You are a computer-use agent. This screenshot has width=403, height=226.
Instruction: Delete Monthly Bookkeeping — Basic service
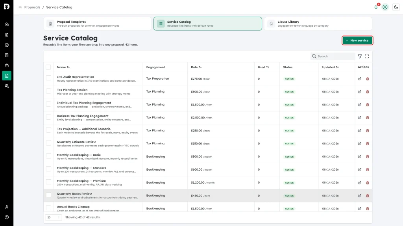(368, 157)
